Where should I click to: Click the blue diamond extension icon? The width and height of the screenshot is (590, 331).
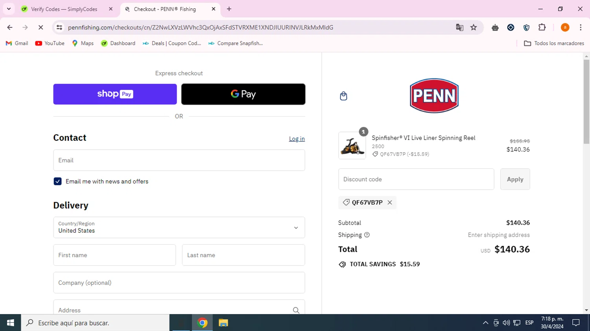(511, 27)
